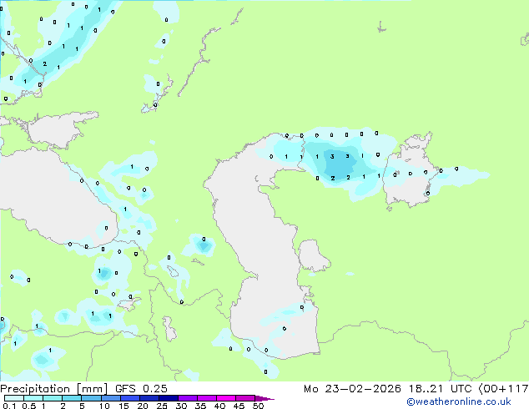Click the 5–10 mm light blue swatch
Viewport: 529px width, 409px height.
pos(92,398)
